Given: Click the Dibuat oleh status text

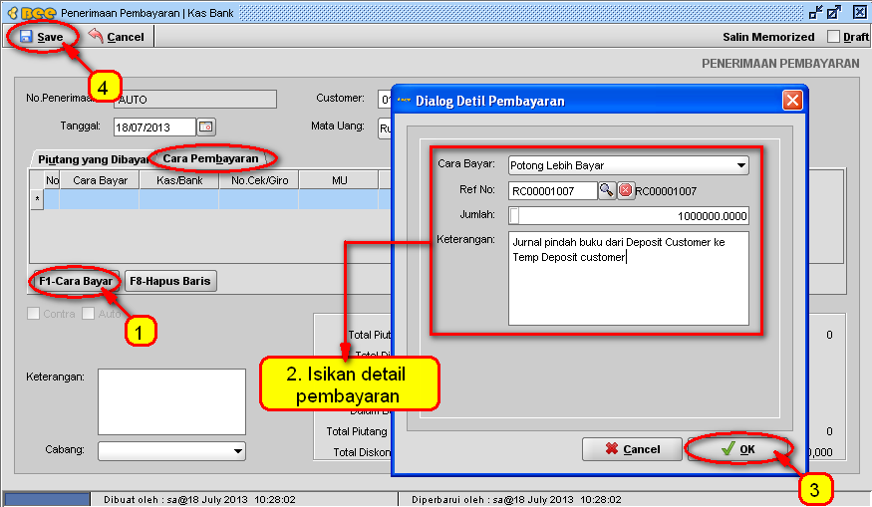Looking at the screenshot, I should [x=199, y=499].
